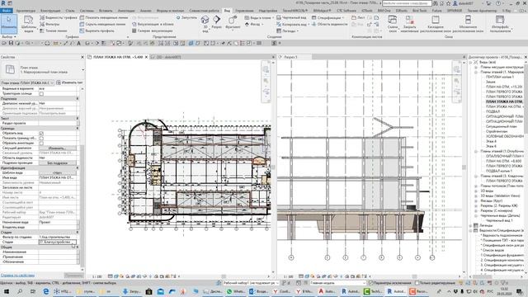Image resolution: width=528 pixels, height=297 pixels.
Task: Close the floor plan ПЛАН ЭТАЖА view tab
Action: (x=147, y=57)
